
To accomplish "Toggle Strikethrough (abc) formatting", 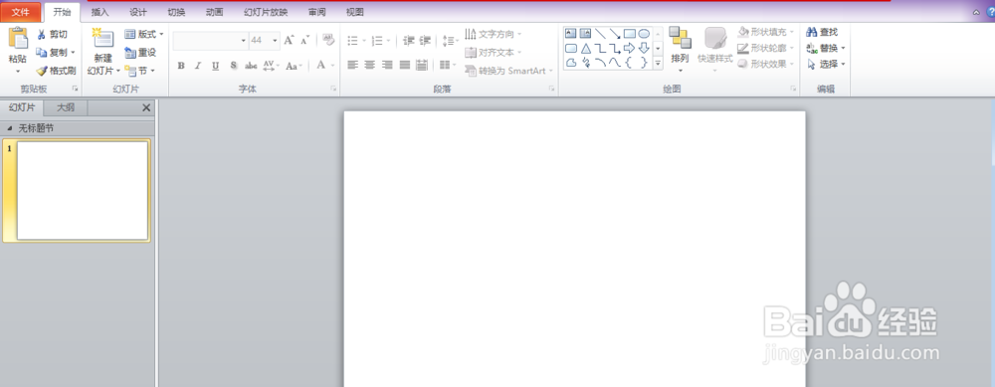I will (x=251, y=66).
